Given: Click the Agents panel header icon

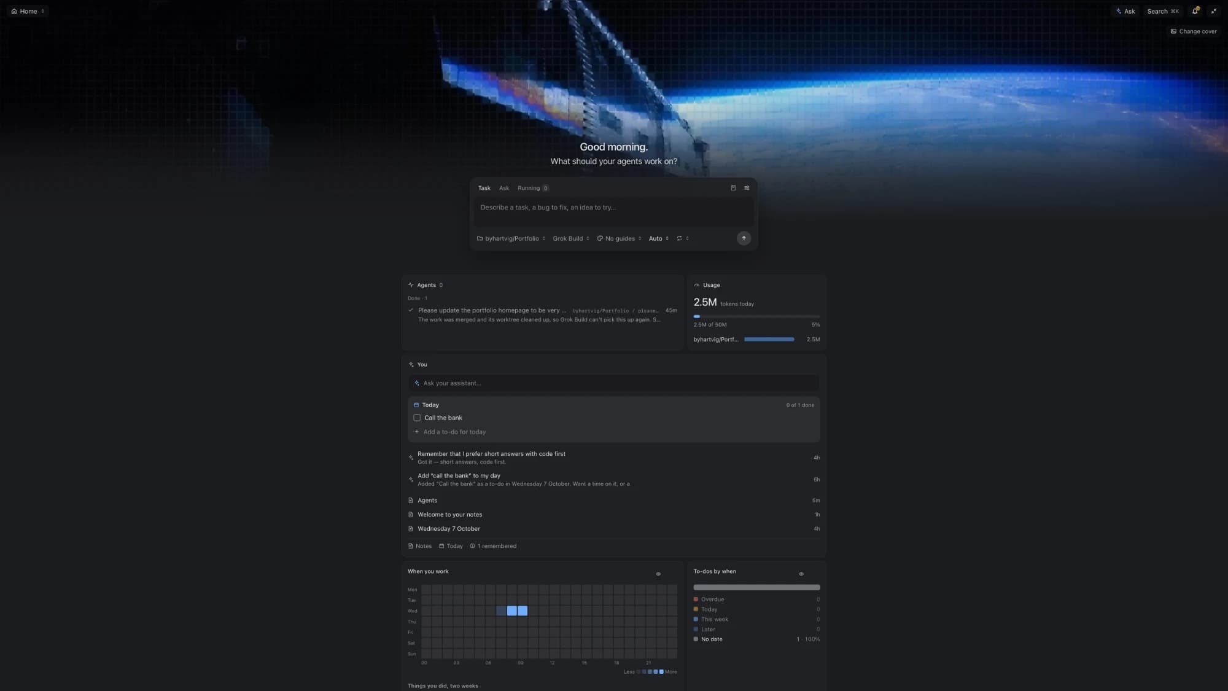Looking at the screenshot, I should pyautogui.click(x=411, y=285).
